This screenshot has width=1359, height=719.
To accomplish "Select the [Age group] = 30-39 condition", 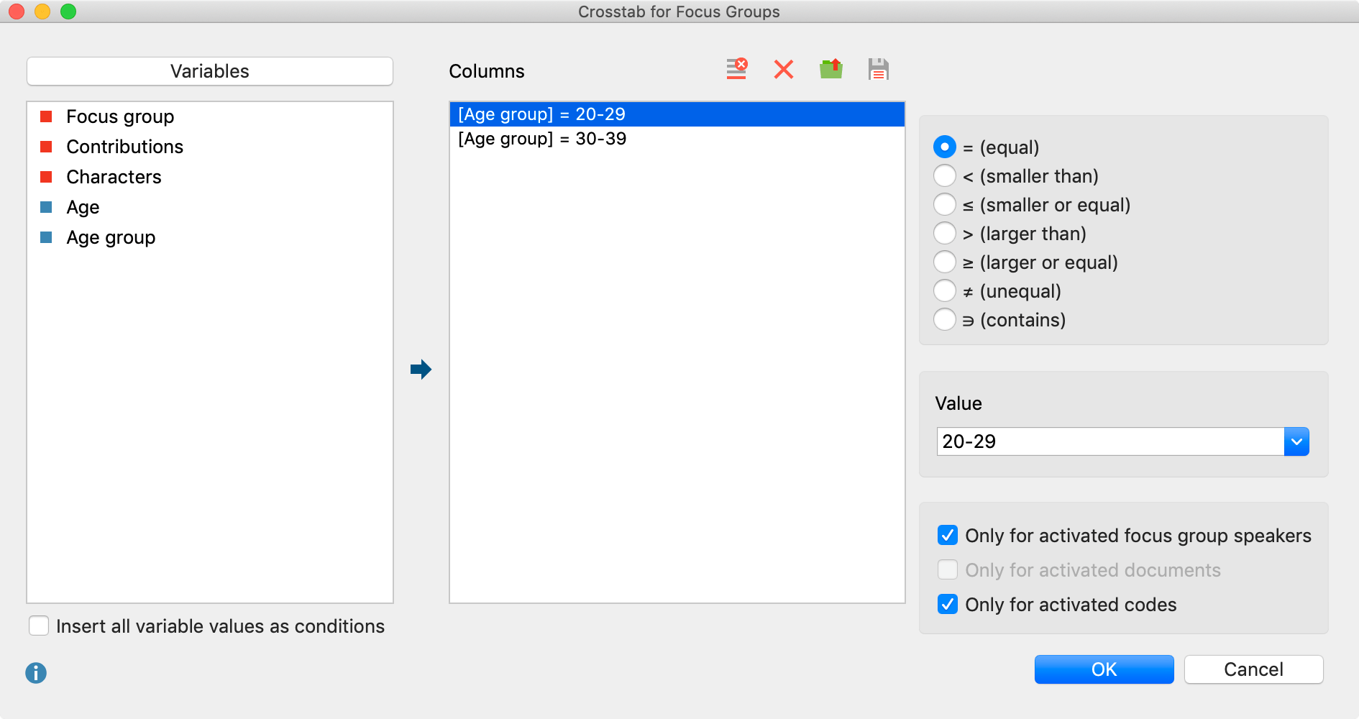I will pos(677,139).
